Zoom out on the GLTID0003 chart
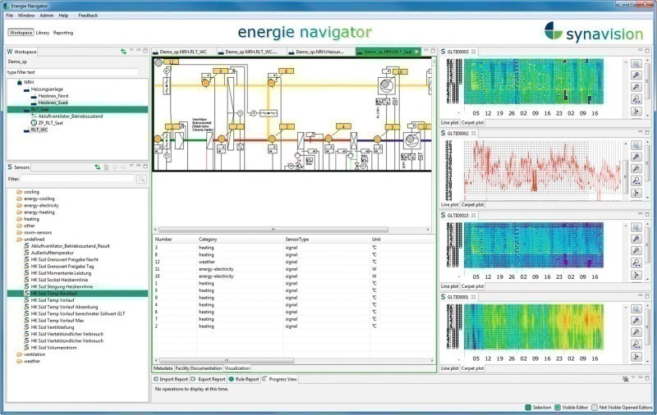The width and height of the screenshot is (657, 415). (x=636, y=87)
